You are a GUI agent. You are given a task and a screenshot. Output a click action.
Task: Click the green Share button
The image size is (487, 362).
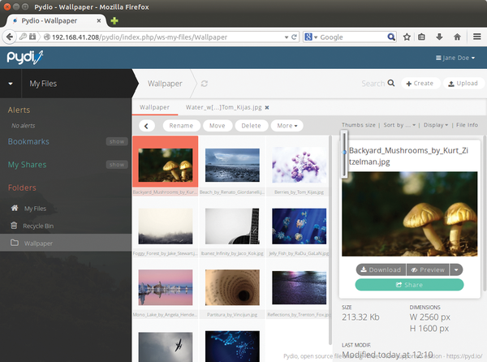409,285
